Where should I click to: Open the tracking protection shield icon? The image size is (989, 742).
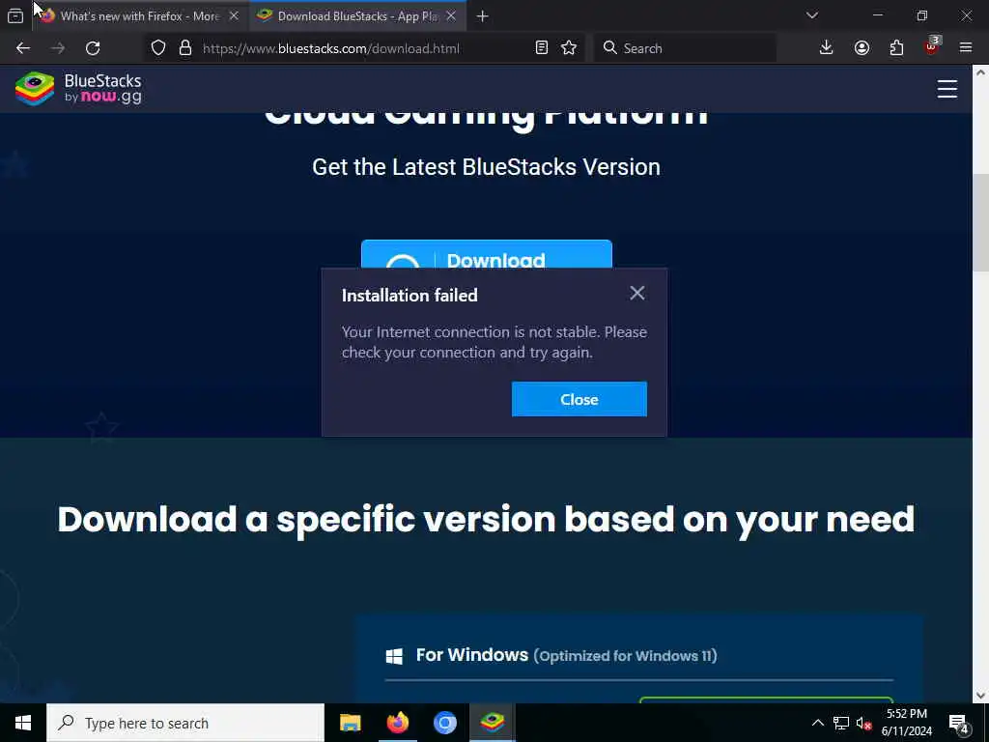[158, 48]
